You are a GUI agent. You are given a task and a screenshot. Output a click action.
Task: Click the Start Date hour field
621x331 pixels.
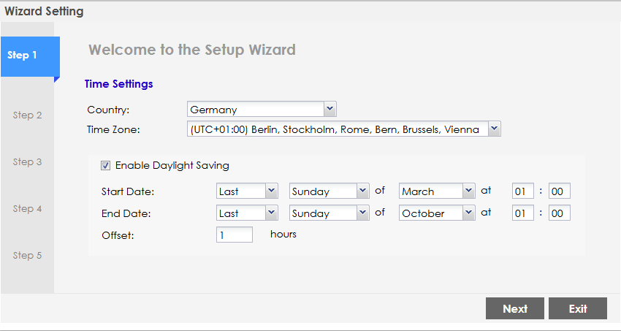pos(523,191)
